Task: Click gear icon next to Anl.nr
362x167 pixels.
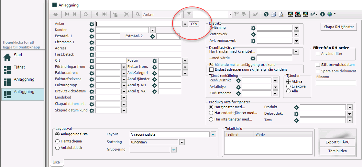Action: pyautogui.click(x=92, y=24)
